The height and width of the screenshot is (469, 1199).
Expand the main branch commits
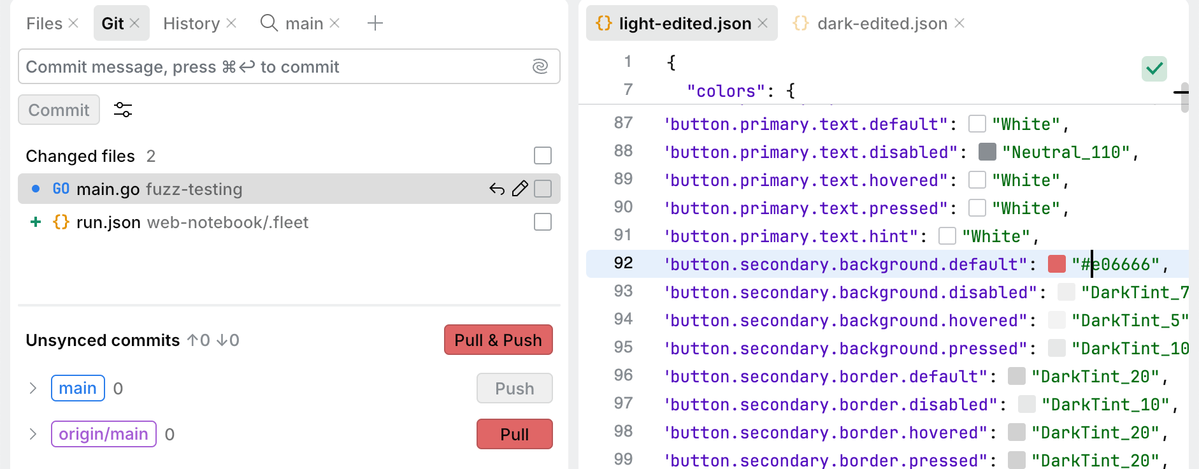coord(33,388)
